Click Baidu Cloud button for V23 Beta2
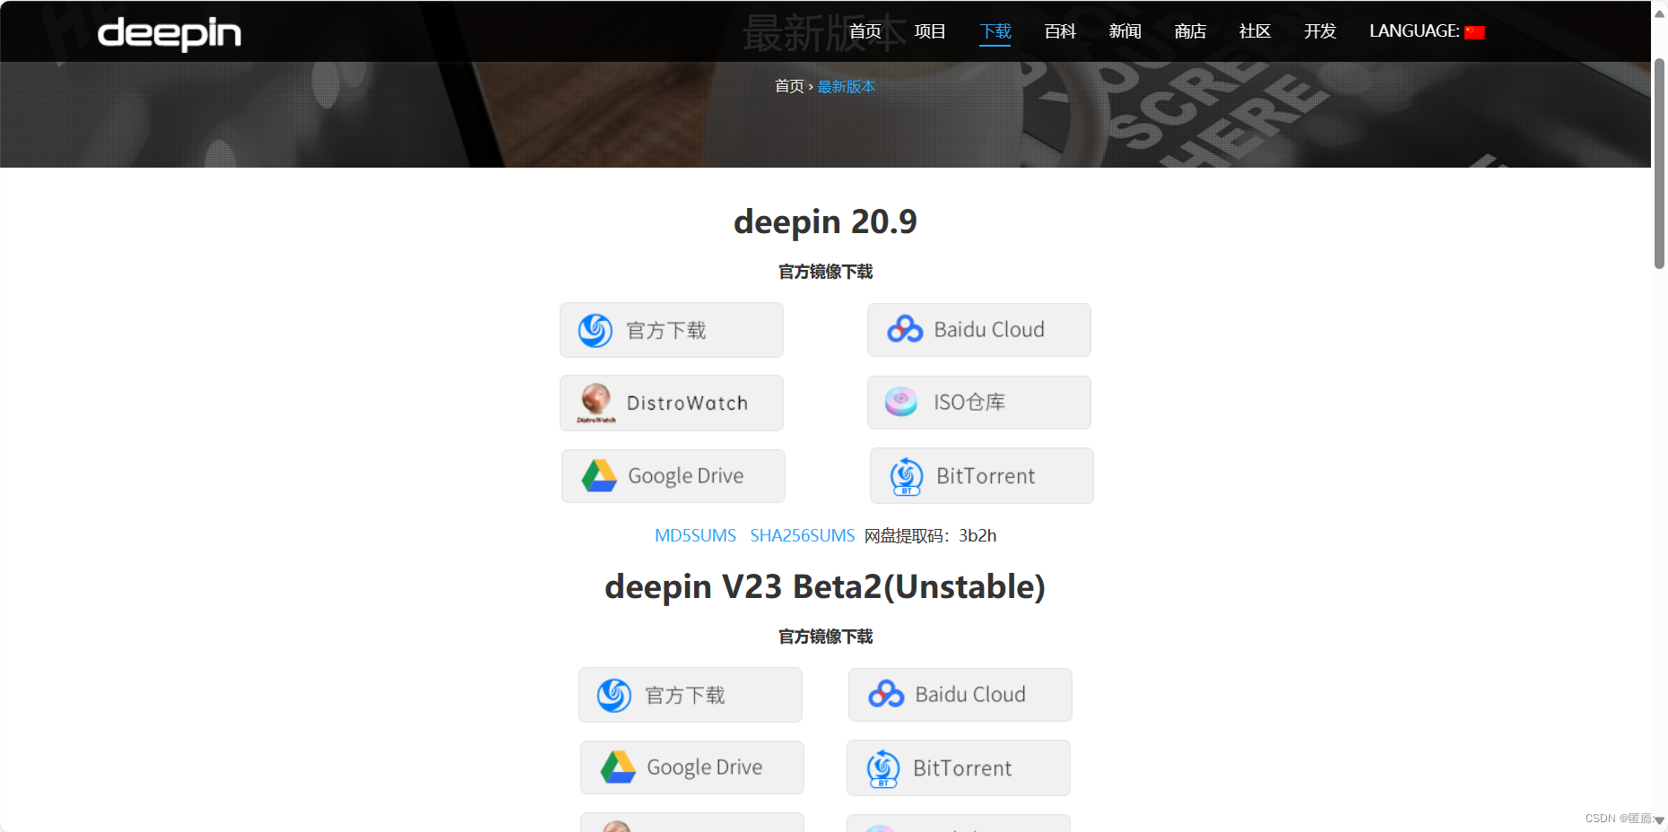 [960, 695]
